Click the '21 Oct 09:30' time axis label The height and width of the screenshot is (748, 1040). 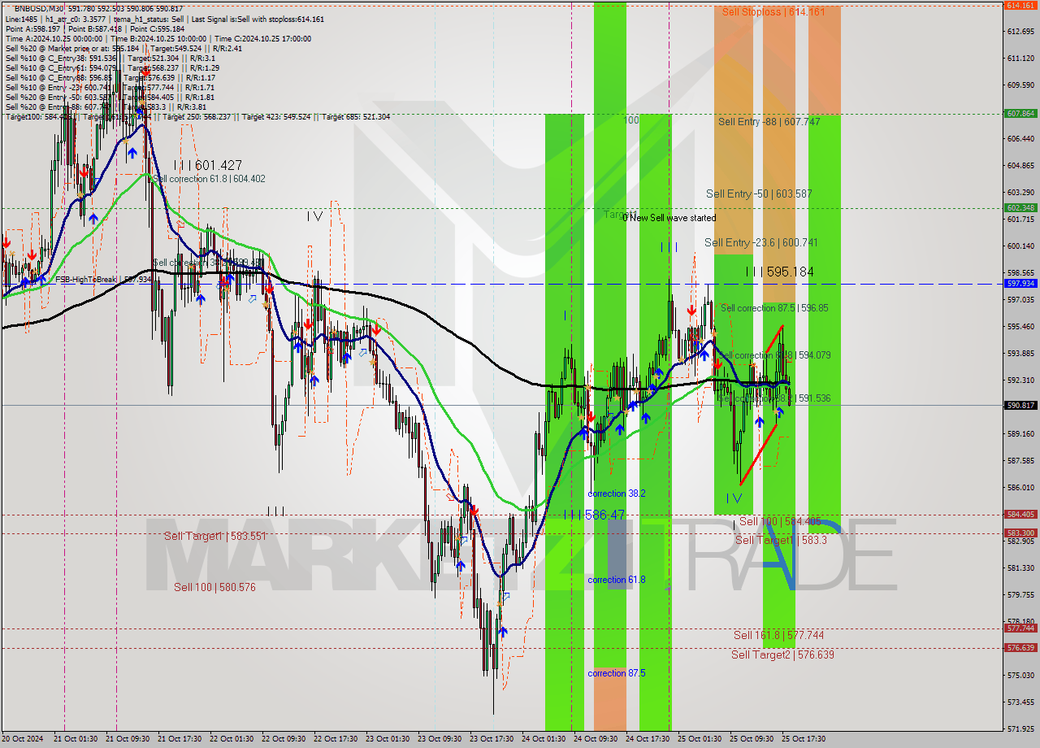point(128,739)
